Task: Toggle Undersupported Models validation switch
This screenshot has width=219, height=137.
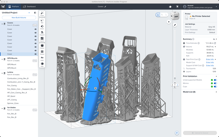Action: [215, 80]
